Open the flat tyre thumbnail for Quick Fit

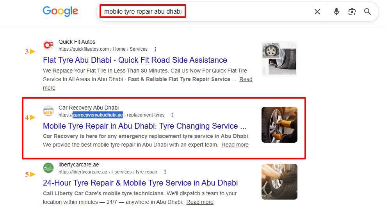(x=279, y=59)
